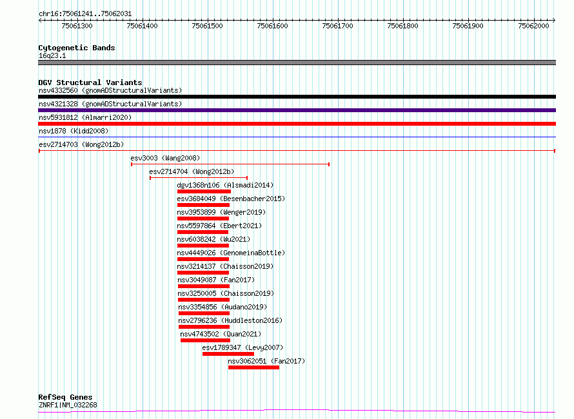
Task: Click the esv3003 thin red span line
Action: tap(230, 164)
